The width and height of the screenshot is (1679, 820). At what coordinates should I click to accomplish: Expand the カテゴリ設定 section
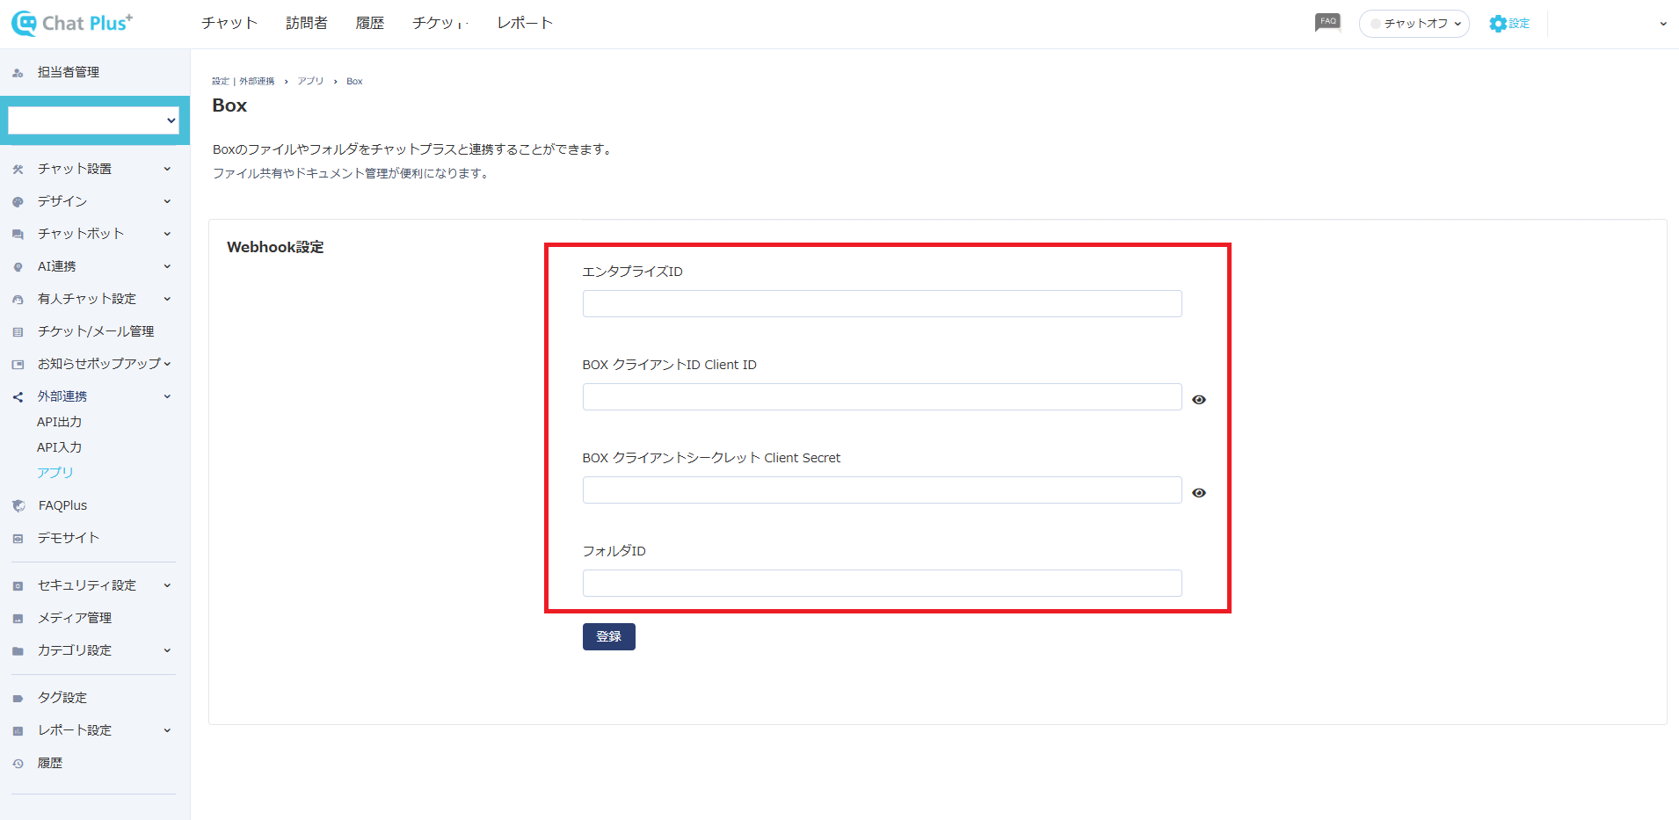point(167,650)
